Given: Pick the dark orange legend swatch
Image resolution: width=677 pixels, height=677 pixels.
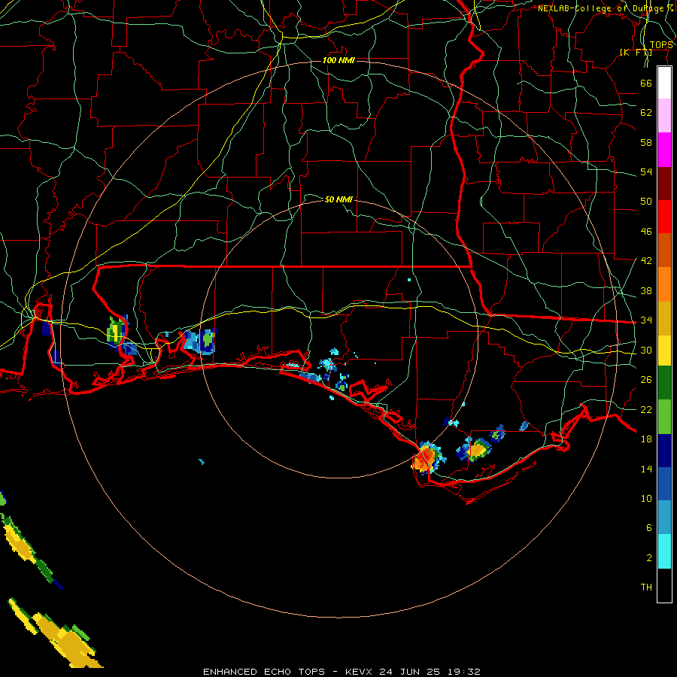Looking at the screenshot, I should 664,250.
